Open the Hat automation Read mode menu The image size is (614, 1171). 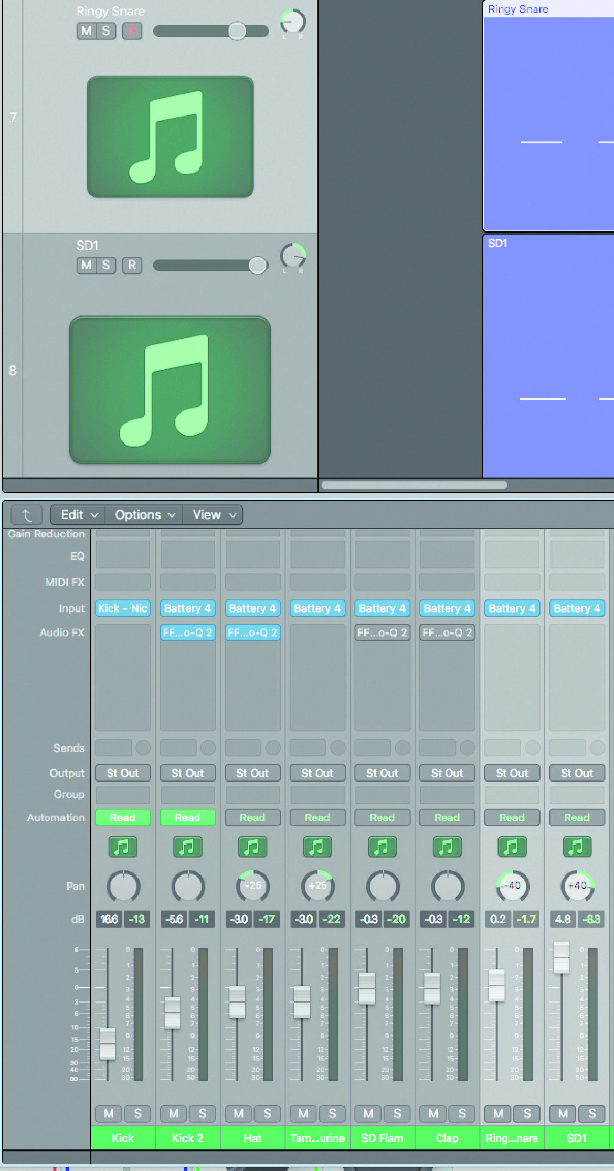(x=252, y=817)
